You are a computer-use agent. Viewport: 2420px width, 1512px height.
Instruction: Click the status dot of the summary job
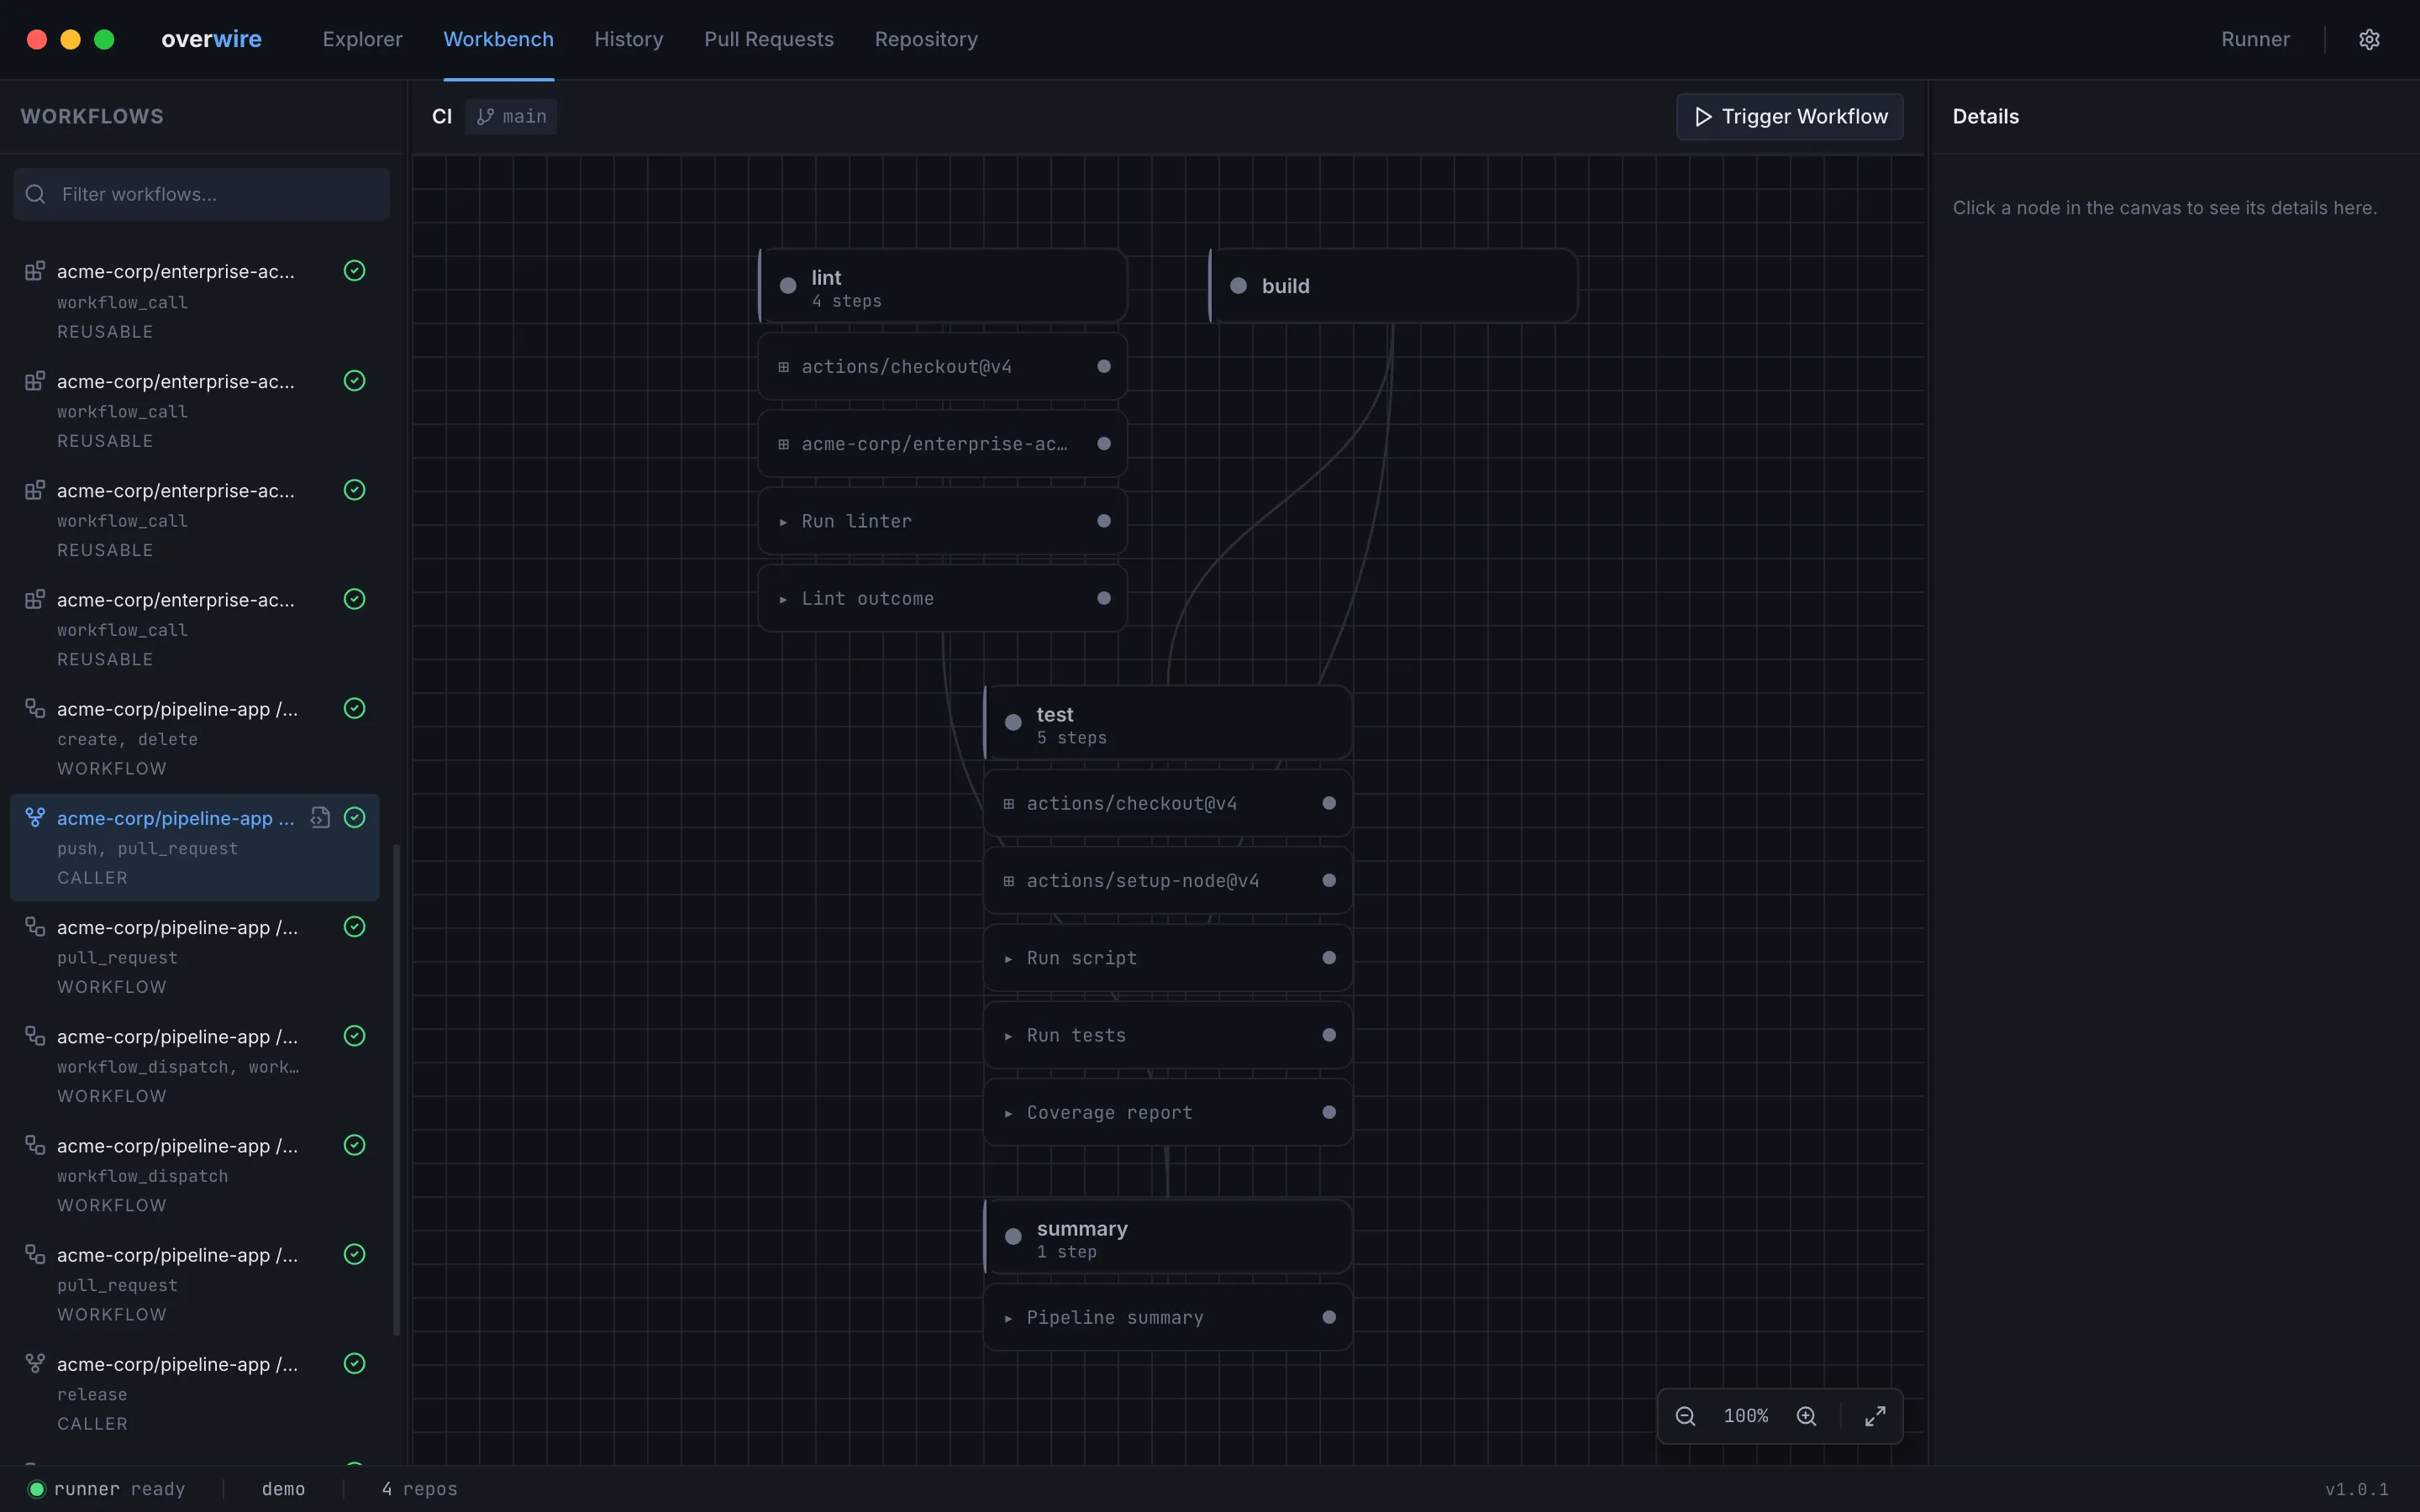tap(1013, 1237)
